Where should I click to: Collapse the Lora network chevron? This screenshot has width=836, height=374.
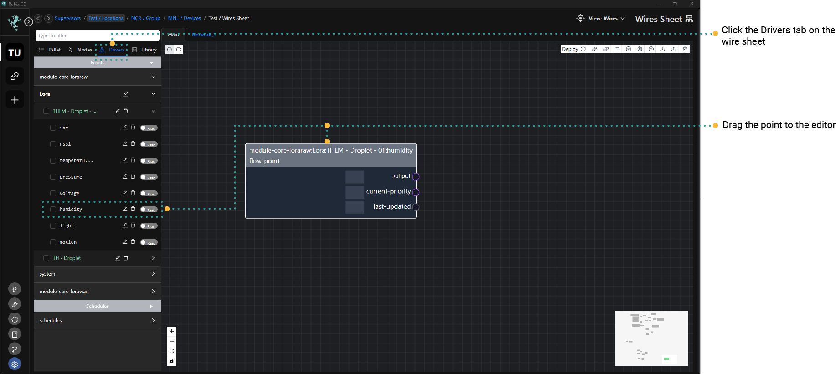coord(153,94)
